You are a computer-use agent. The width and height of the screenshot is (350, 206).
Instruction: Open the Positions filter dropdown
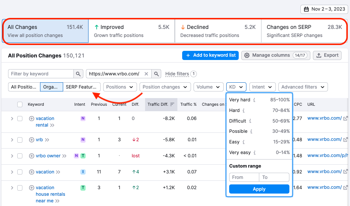coord(120,87)
